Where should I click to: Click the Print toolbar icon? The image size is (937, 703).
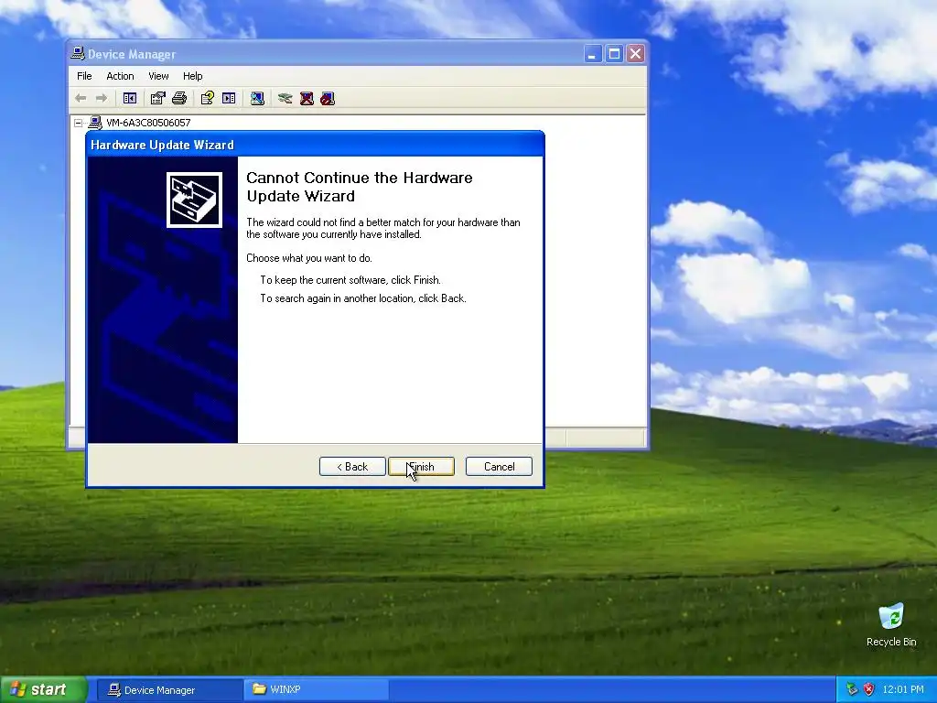point(179,98)
